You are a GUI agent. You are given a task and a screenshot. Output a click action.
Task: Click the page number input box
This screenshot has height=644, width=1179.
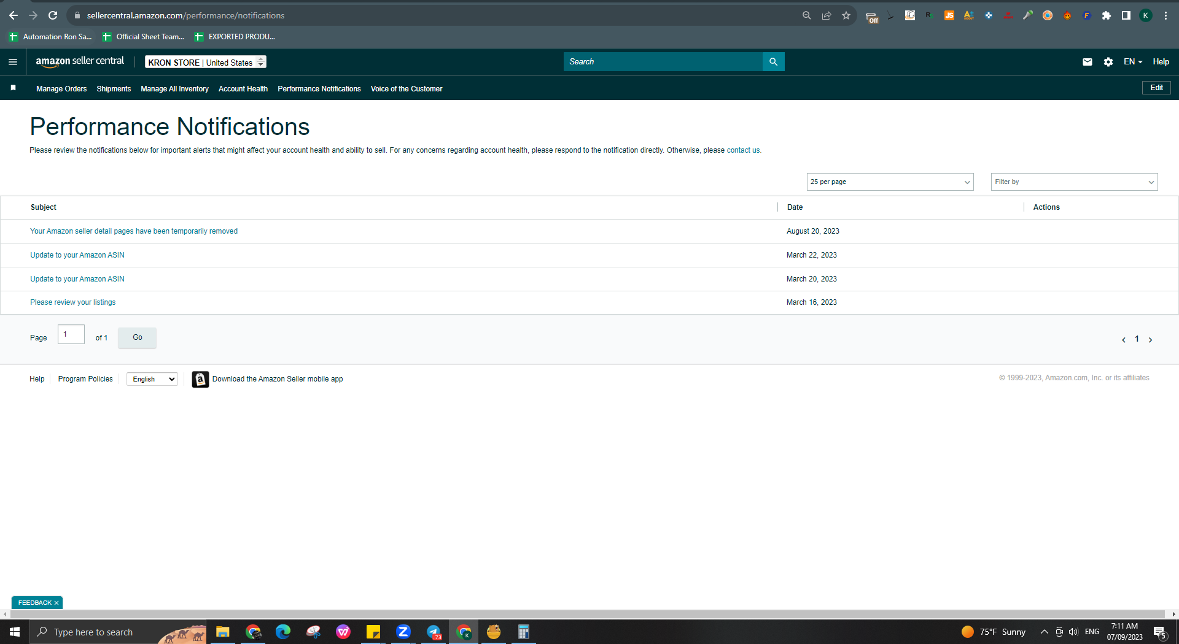(71, 334)
